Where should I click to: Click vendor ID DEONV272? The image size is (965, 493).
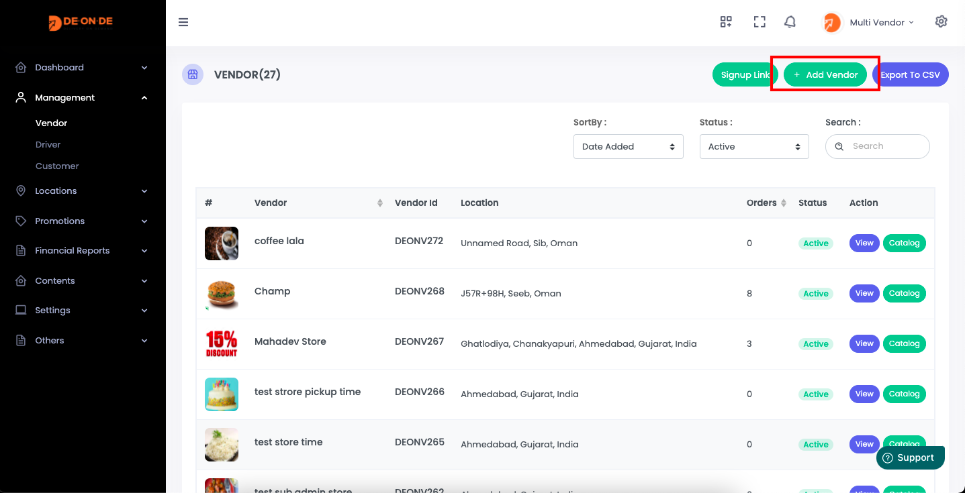(x=419, y=241)
